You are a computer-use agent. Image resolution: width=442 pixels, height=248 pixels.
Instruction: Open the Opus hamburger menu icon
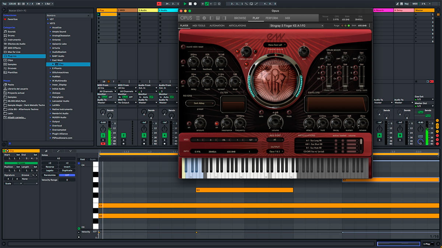tap(198, 18)
